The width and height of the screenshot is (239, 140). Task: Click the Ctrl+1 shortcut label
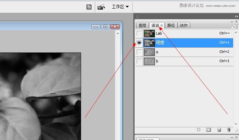[x=224, y=42]
